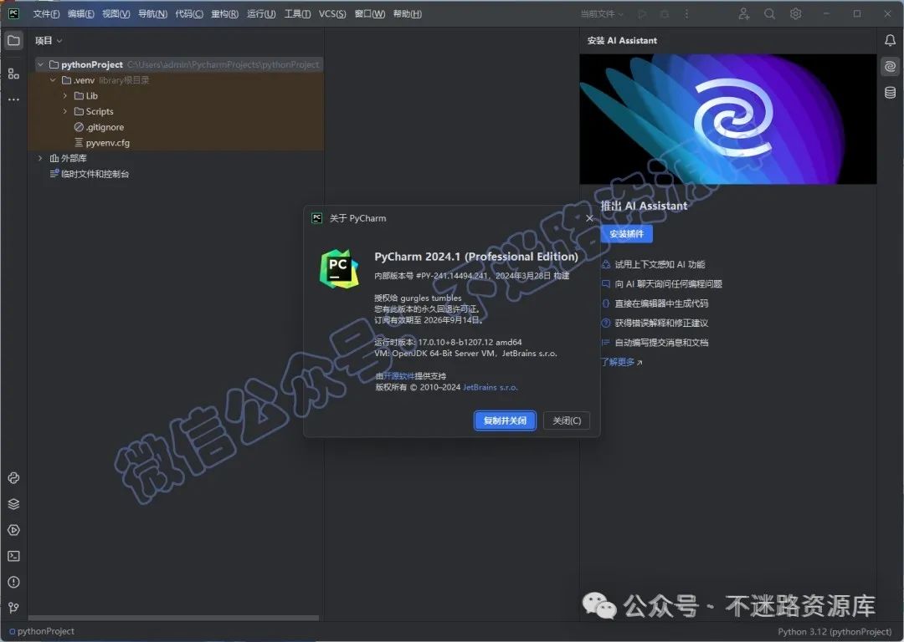Open the 工具(T) menu
Viewport: 904px width, 642px height.
[x=297, y=14]
